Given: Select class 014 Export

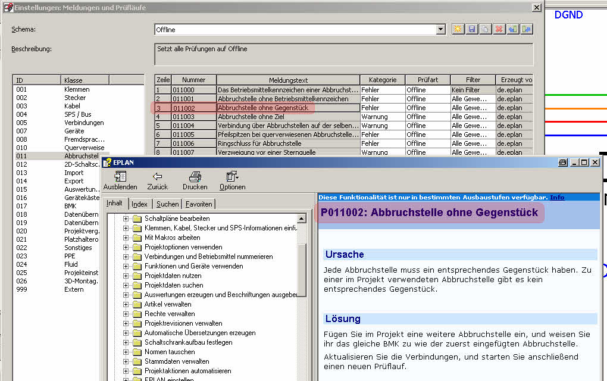Looking at the screenshot, I should (57, 181).
